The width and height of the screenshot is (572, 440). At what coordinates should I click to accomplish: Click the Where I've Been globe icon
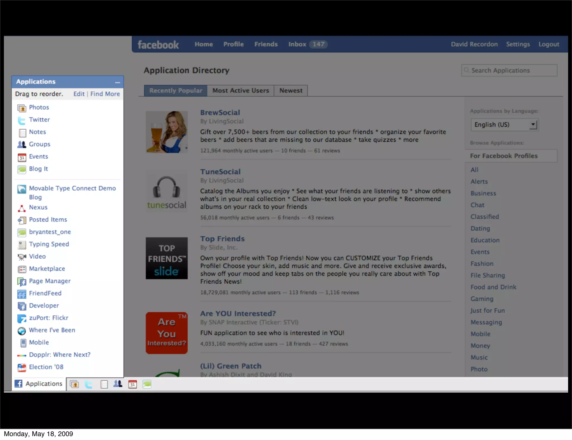click(22, 331)
